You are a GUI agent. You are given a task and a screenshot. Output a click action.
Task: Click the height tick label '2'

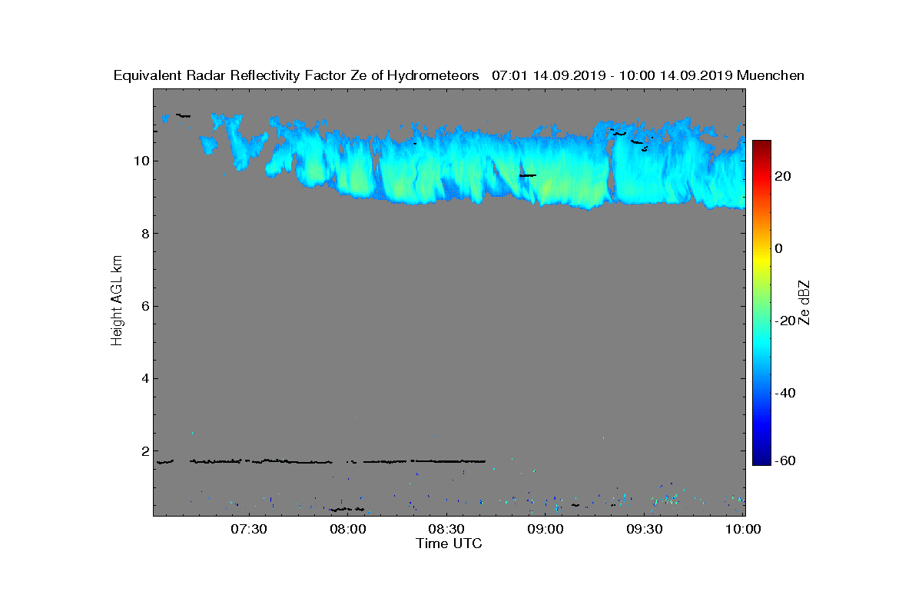coord(144,451)
